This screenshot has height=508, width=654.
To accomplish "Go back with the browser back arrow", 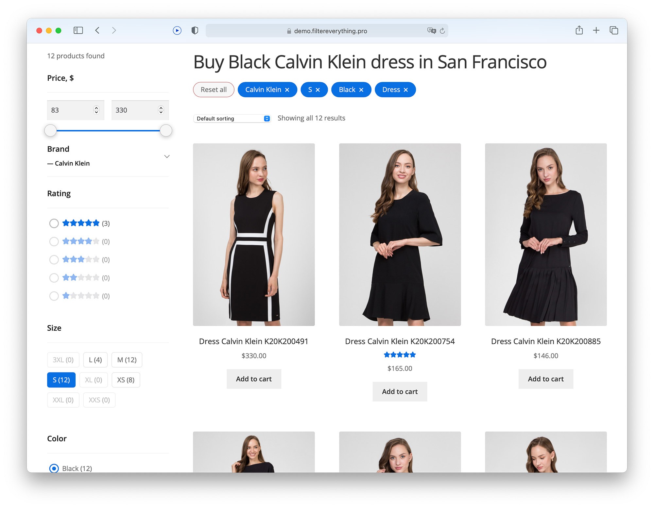I will [97, 30].
